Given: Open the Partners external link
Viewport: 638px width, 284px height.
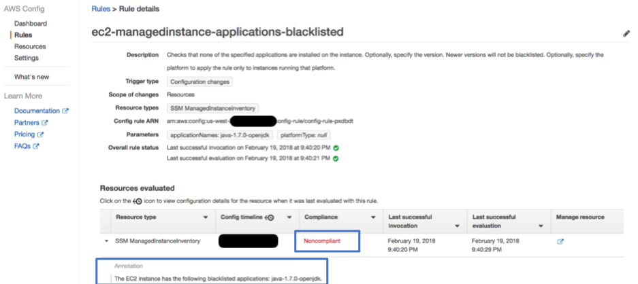Looking at the screenshot, I should point(31,123).
